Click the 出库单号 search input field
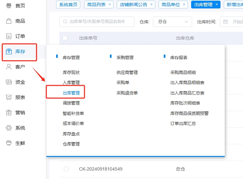 (97, 22)
